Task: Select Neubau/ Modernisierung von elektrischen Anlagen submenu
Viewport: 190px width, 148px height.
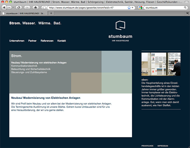Action: [x=39, y=63]
